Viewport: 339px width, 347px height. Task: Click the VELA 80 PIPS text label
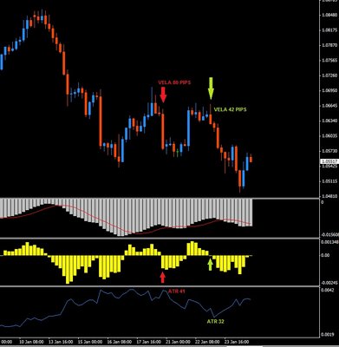pos(174,82)
